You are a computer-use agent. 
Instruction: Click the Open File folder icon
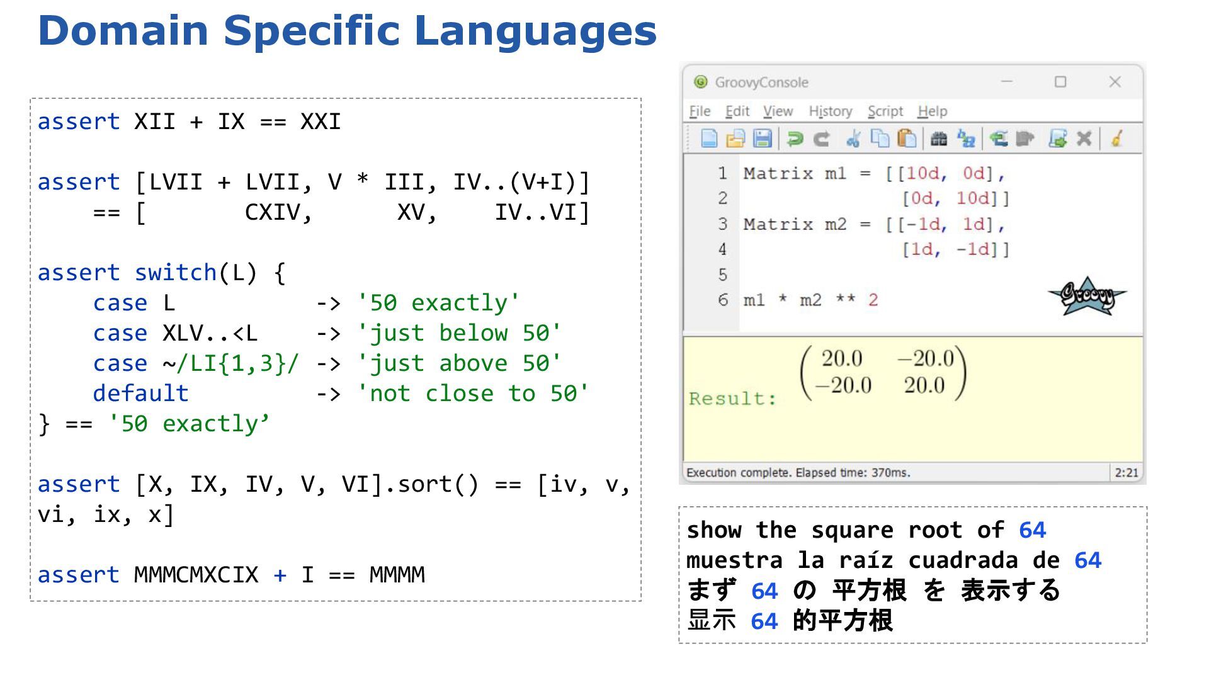coord(735,138)
